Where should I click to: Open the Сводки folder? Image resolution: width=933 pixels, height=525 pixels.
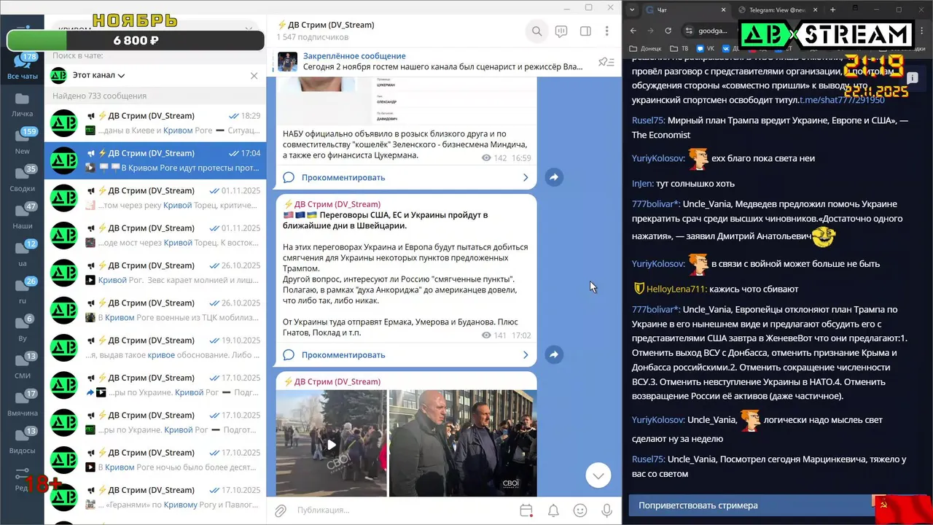point(22,179)
